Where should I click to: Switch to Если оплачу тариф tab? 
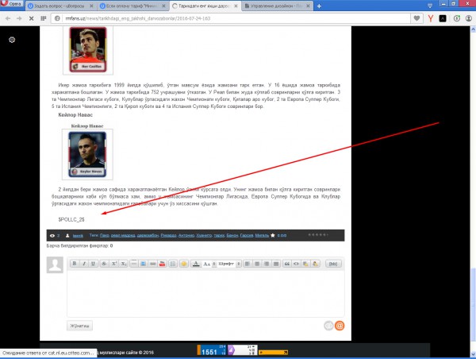[132, 6]
